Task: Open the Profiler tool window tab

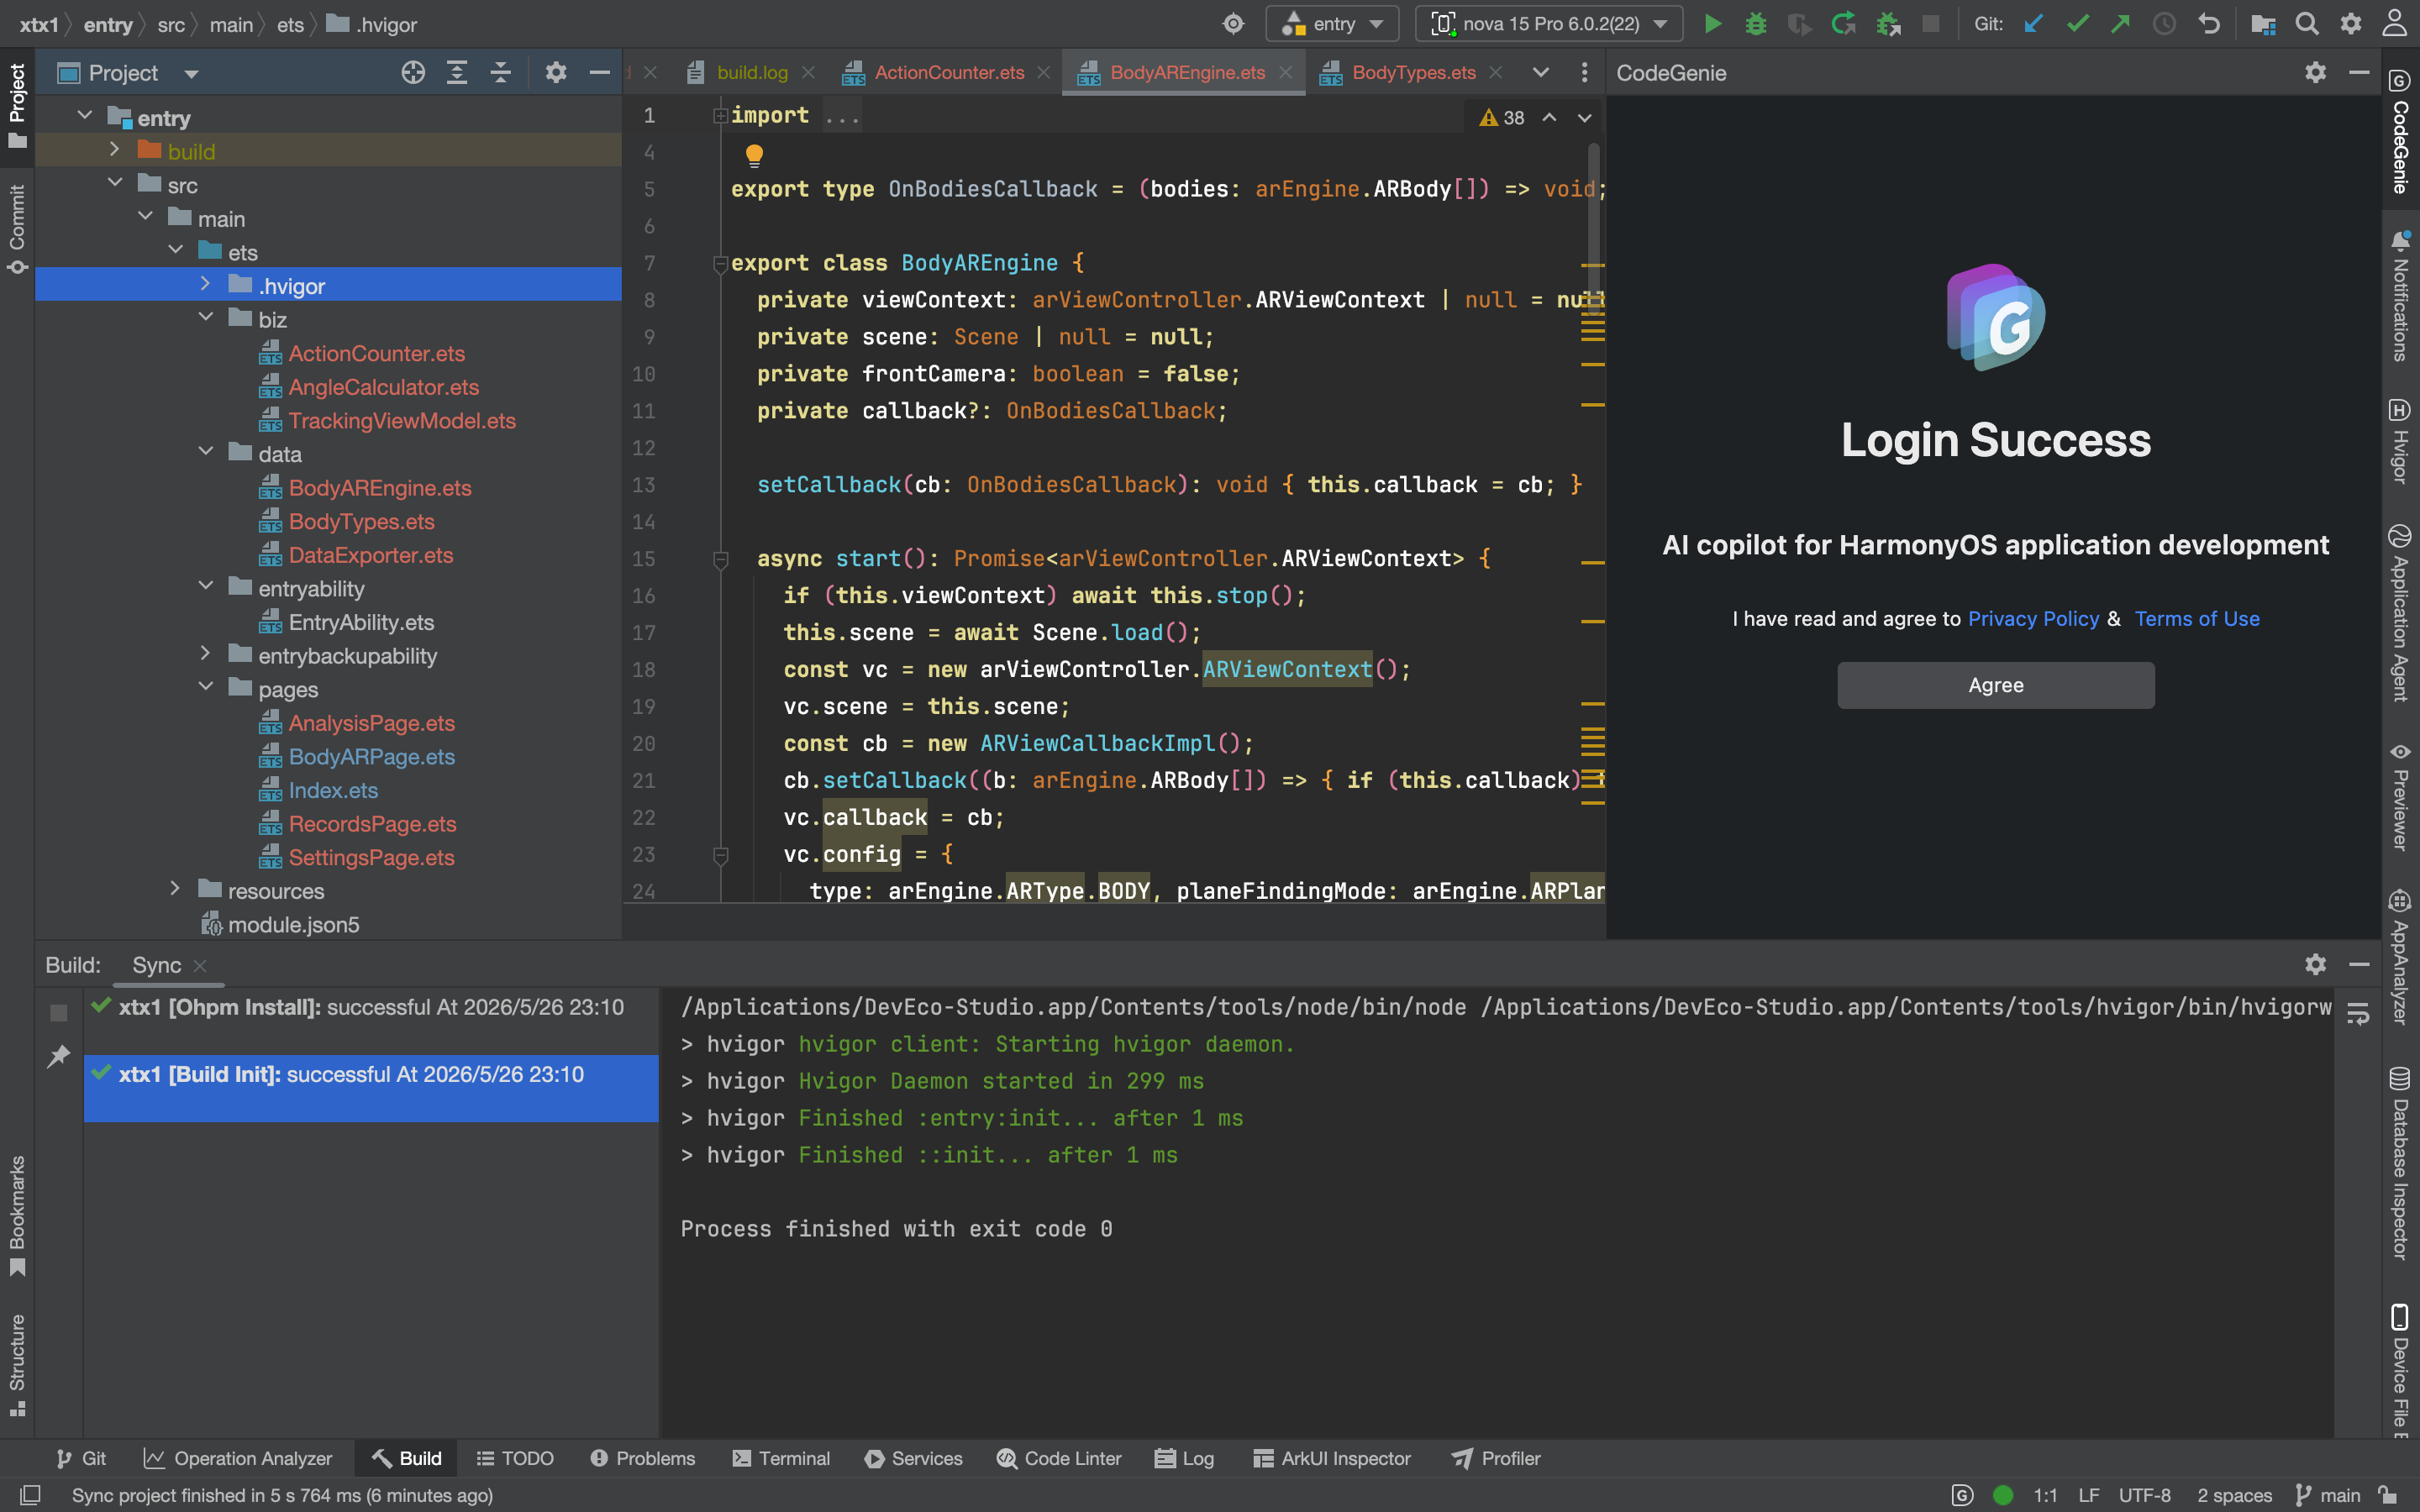Action: pyautogui.click(x=1496, y=1458)
